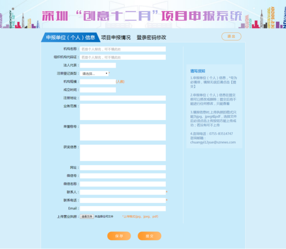Viewport: 286px width, 249px height.
Task: Select the 法人代表 input field
Action: pyautogui.click(x=97, y=65)
